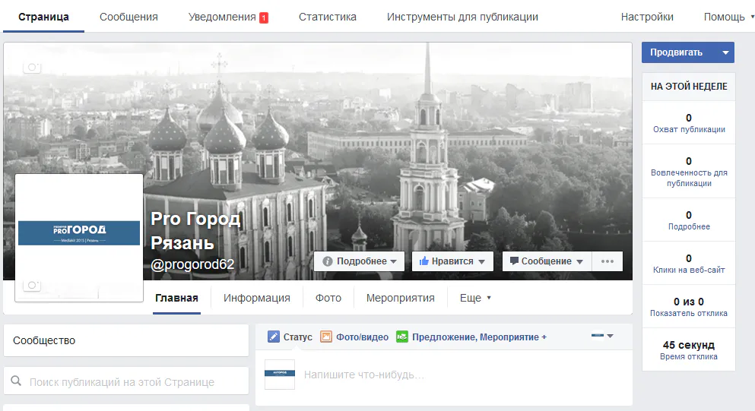Click Показатель отклика statistic
The height and width of the screenshot is (411, 755).
[689, 307]
